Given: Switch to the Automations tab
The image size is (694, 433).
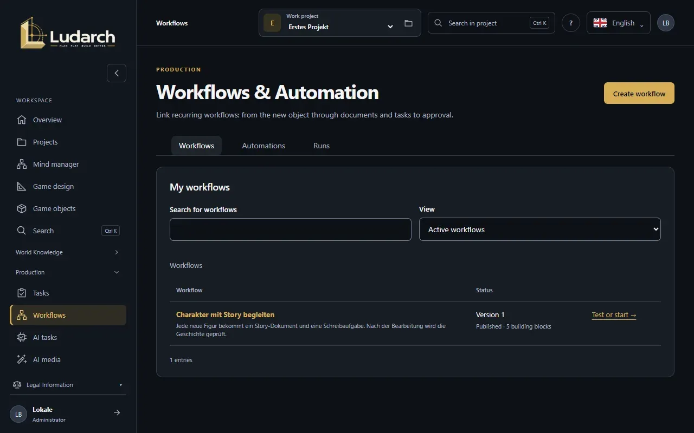Looking at the screenshot, I should 264,146.
